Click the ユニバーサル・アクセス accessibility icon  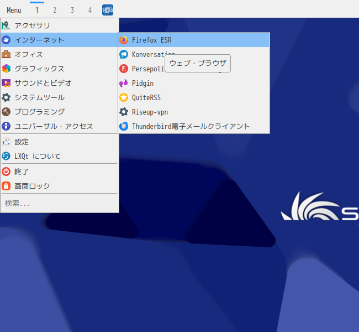[6, 126]
